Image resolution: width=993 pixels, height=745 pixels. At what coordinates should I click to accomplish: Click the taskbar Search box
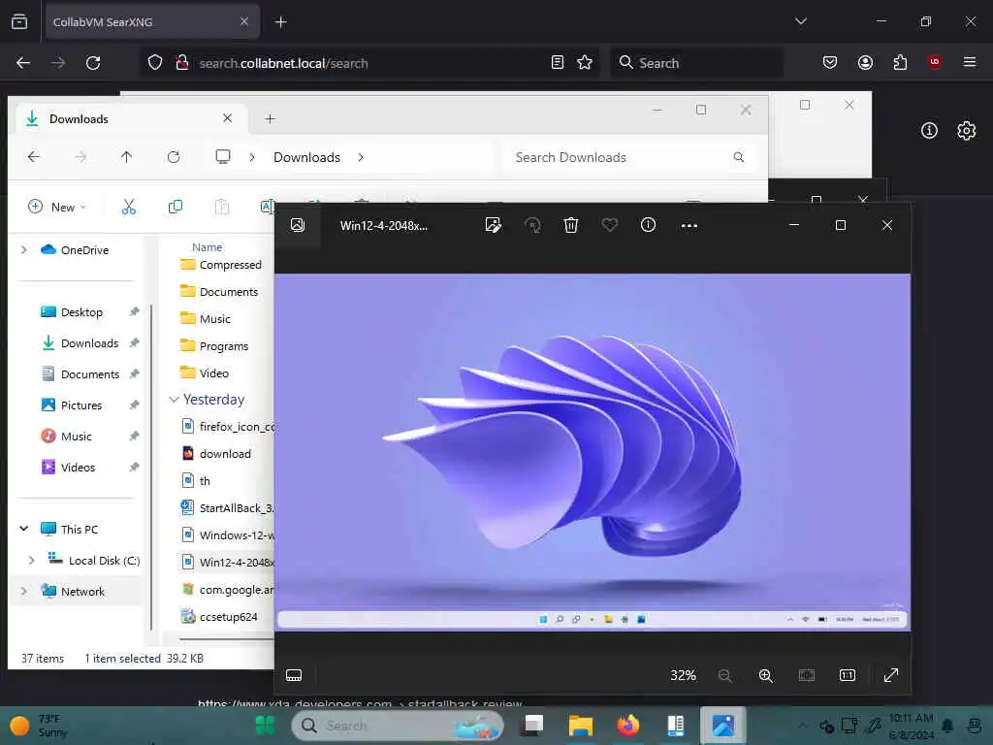coord(397,726)
